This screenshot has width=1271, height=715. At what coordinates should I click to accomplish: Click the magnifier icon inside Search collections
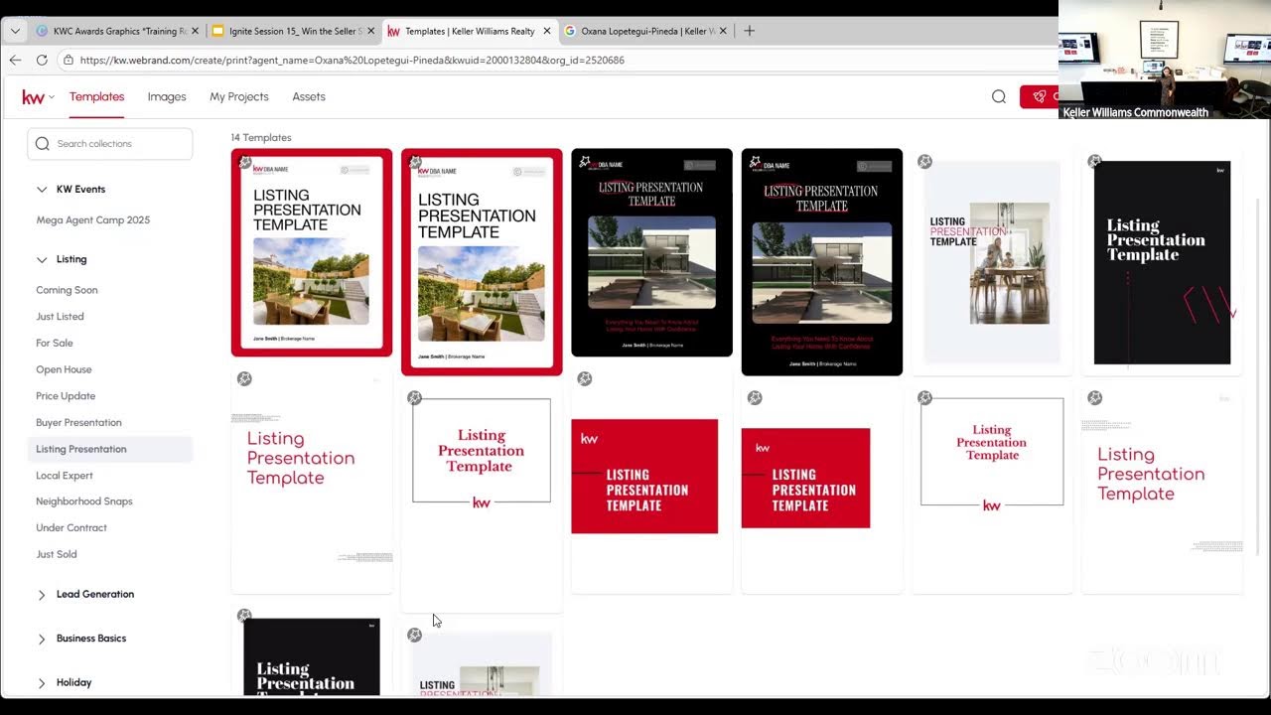click(43, 144)
